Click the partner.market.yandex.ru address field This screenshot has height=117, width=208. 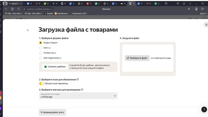pos(40,9)
